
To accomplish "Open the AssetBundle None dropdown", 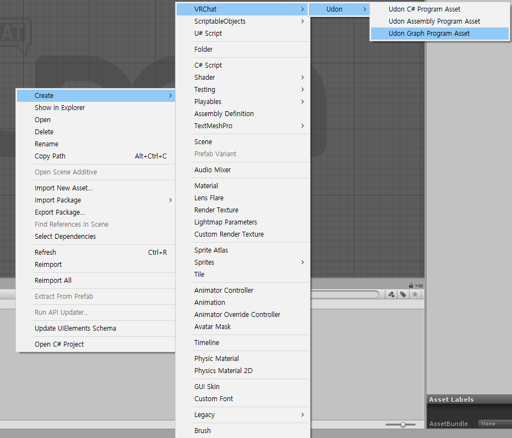I will [495, 423].
